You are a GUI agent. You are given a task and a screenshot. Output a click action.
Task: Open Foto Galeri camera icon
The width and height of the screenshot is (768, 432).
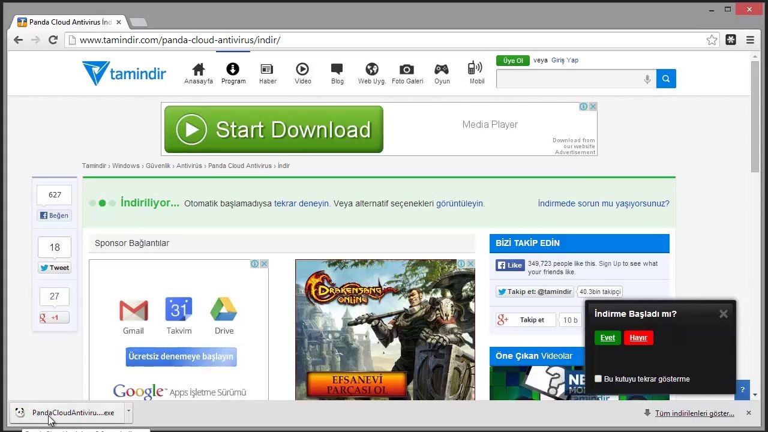407,73
